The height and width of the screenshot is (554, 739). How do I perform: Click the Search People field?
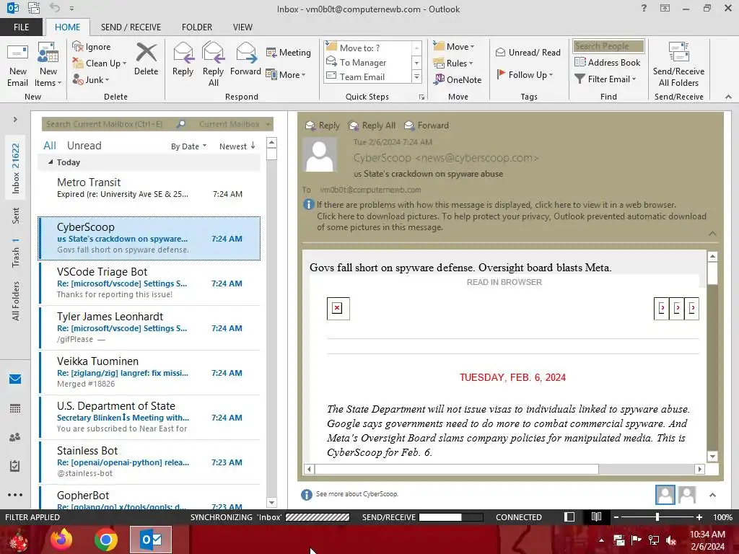608,45
